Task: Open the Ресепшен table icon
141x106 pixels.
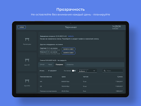Action: (27, 39)
